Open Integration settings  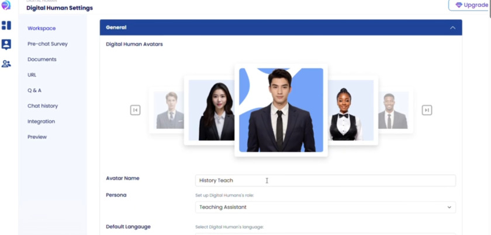click(x=41, y=121)
